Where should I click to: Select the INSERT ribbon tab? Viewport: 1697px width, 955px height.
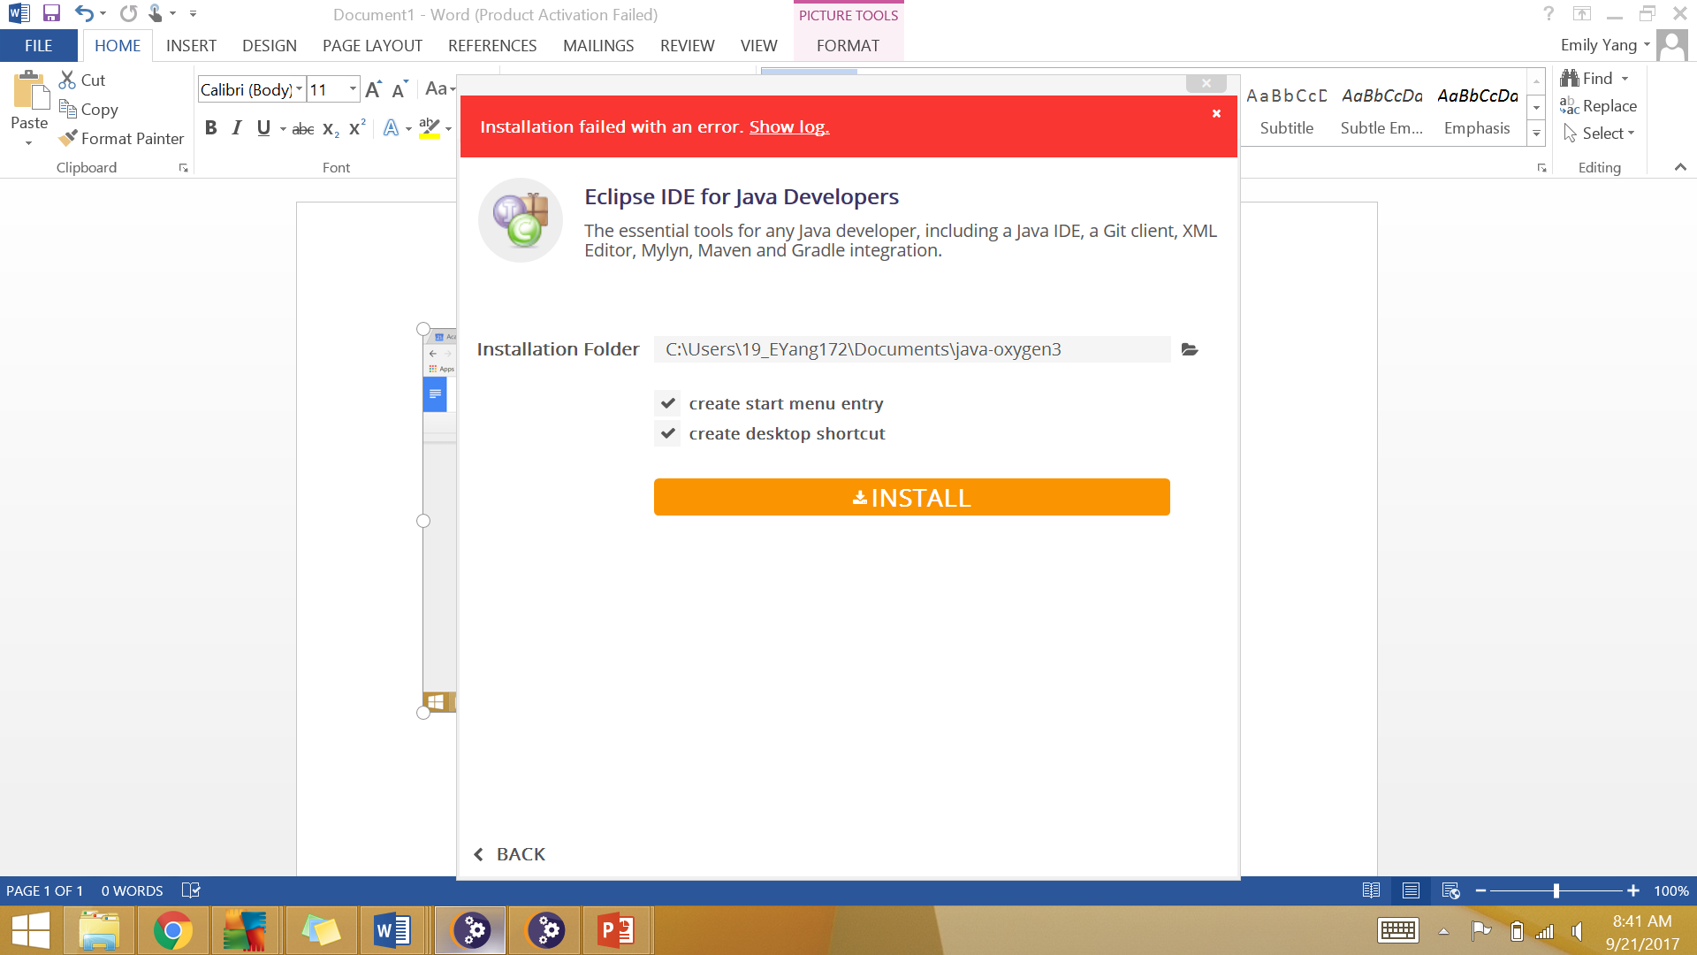190,44
